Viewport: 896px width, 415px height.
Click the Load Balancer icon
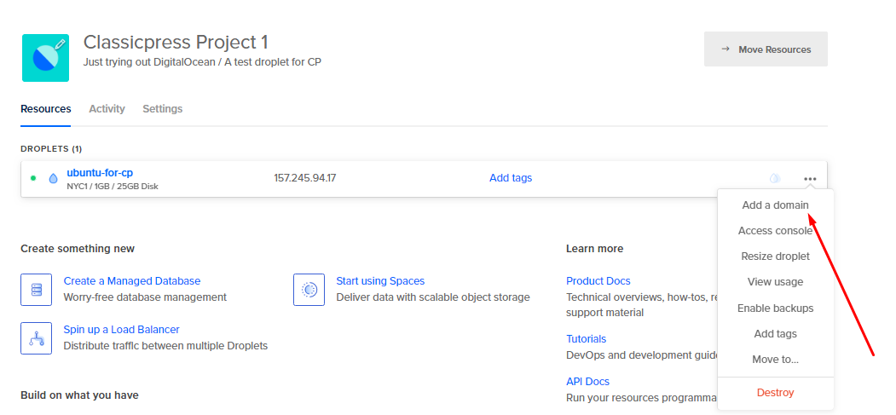tap(37, 338)
